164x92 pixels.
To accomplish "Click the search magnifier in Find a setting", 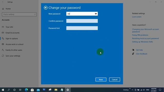I will coord(35,14).
